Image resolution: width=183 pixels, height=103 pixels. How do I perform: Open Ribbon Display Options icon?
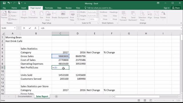(x=158, y=3)
